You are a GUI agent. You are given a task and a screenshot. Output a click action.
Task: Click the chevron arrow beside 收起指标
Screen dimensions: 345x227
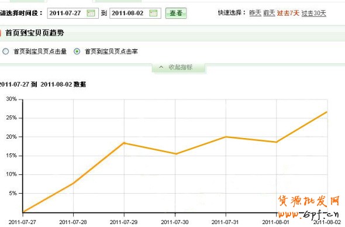tap(161, 67)
